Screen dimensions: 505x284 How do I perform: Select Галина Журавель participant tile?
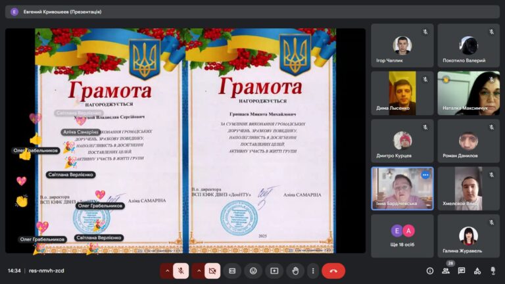469,236
